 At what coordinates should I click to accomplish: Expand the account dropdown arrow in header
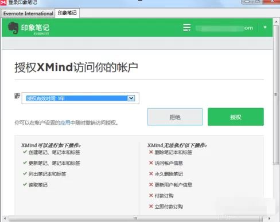click(x=265, y=27)
